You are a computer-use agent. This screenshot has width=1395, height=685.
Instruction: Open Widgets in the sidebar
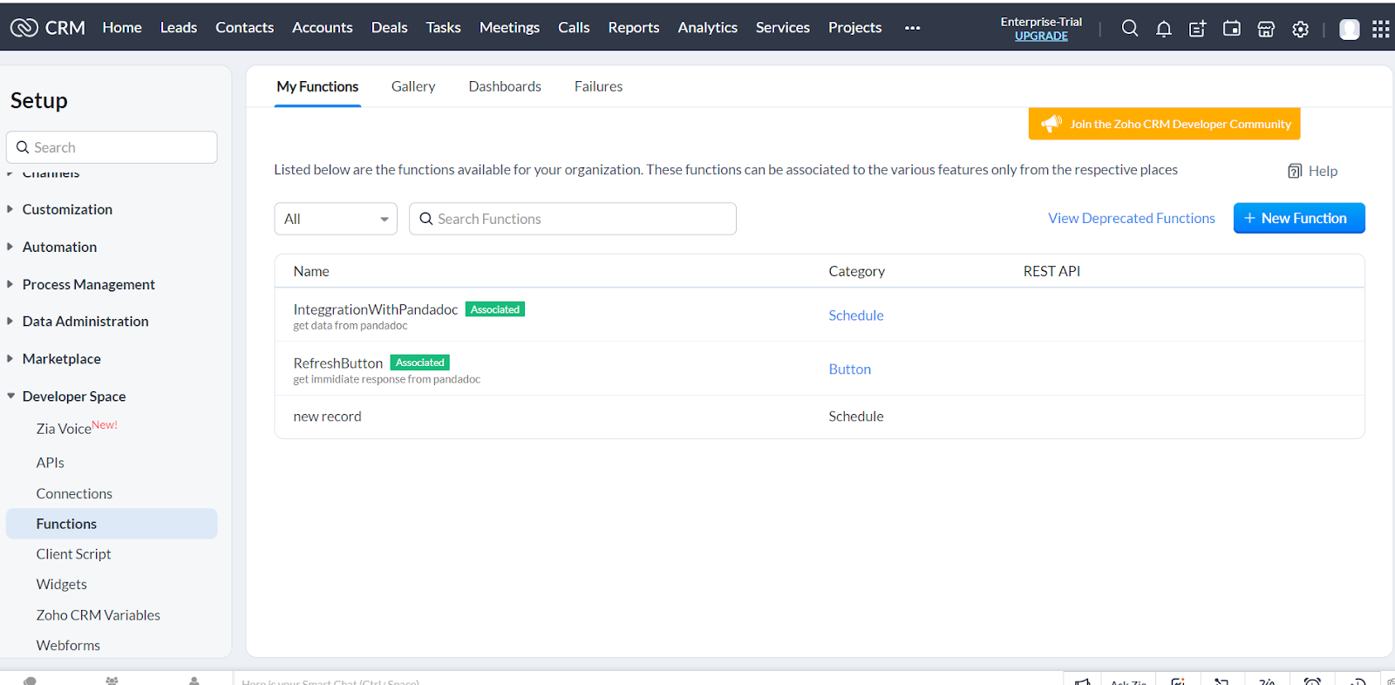62,585
